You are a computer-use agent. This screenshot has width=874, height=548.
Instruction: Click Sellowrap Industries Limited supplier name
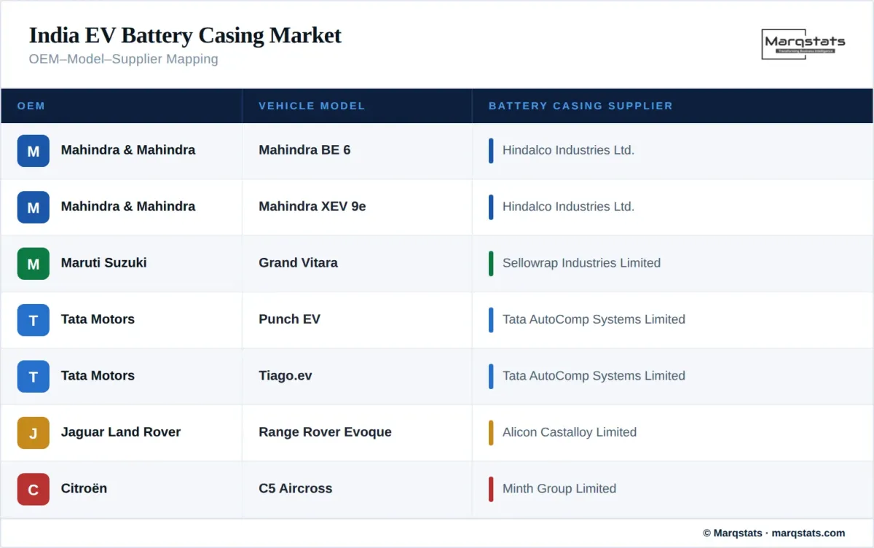click(x=581, y=263)
